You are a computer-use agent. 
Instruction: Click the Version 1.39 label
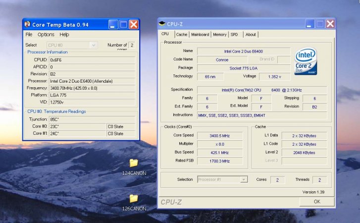[x=313, y=192]
